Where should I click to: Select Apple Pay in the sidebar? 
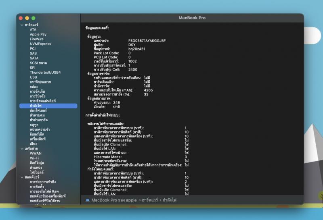click(38, 34)
